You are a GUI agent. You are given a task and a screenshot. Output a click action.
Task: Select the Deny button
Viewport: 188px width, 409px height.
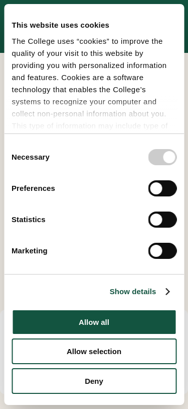94,381
